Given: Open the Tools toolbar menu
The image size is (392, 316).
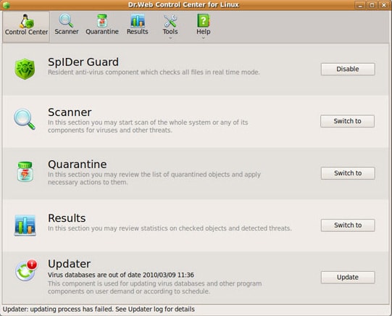Looking at the screenshot, I should tap(170, 26).
